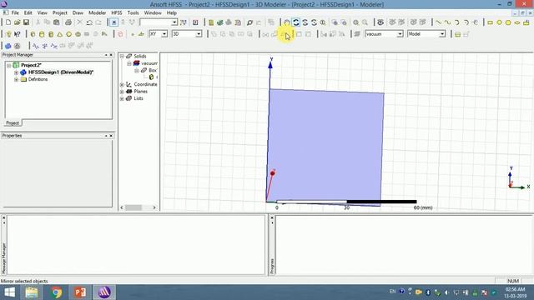Close the Project Manager panel
534x300 pixels.
(111, 55)
